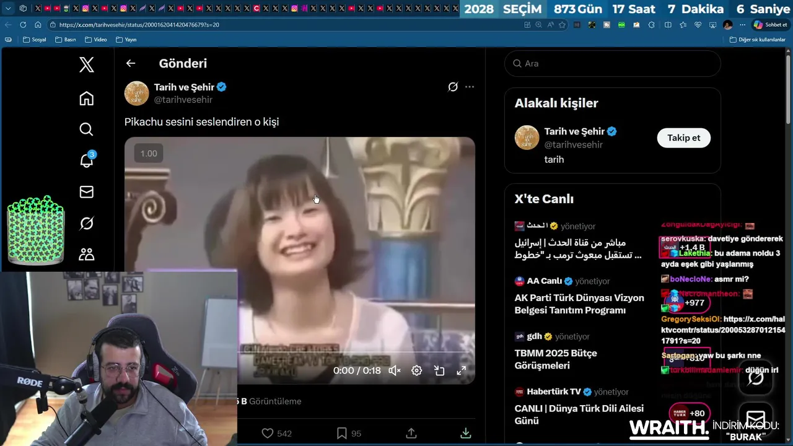
Task: Go to browser home page icon
Action: 38,25
